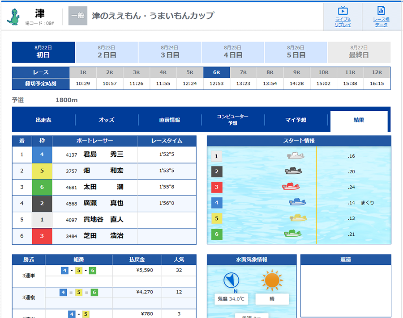Click start info lane 6 green badge
The height and width of the screenshot is (318, 403).
tap(216, 234)
